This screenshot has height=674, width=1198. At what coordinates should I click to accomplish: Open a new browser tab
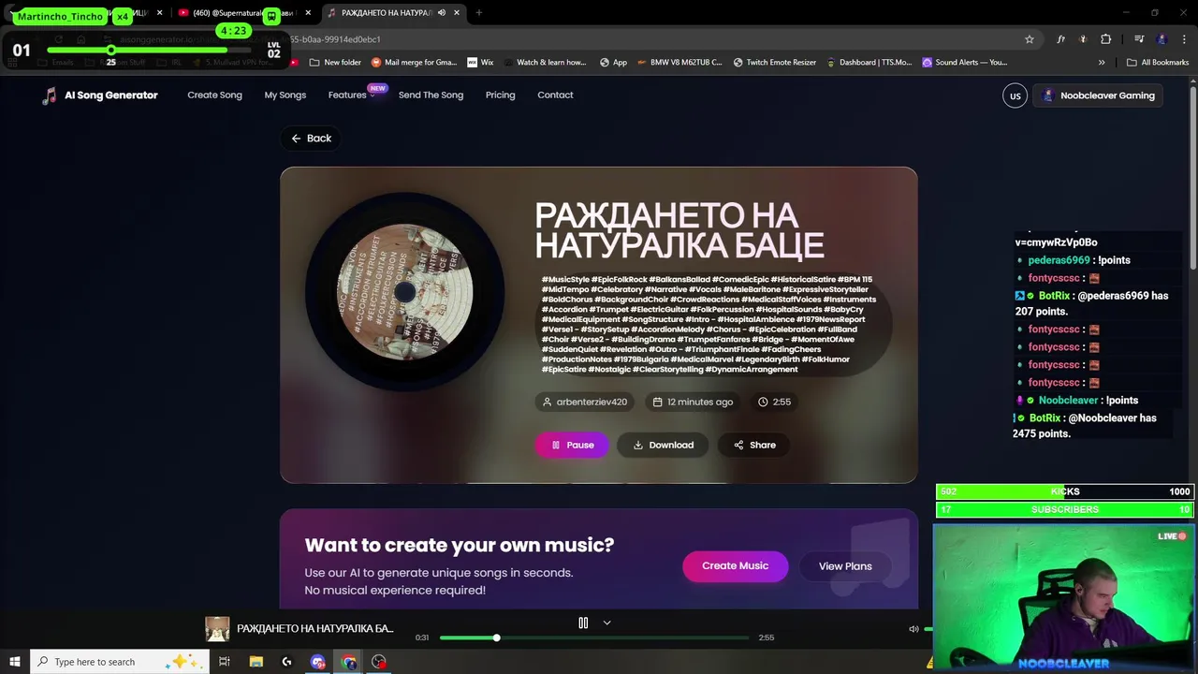[x=478, y=13]
